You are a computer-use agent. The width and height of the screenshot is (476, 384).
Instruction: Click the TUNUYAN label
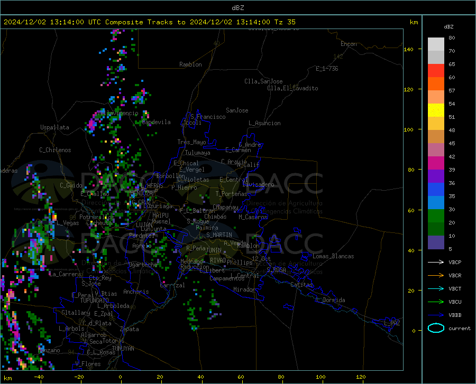[x=123, y=349]
